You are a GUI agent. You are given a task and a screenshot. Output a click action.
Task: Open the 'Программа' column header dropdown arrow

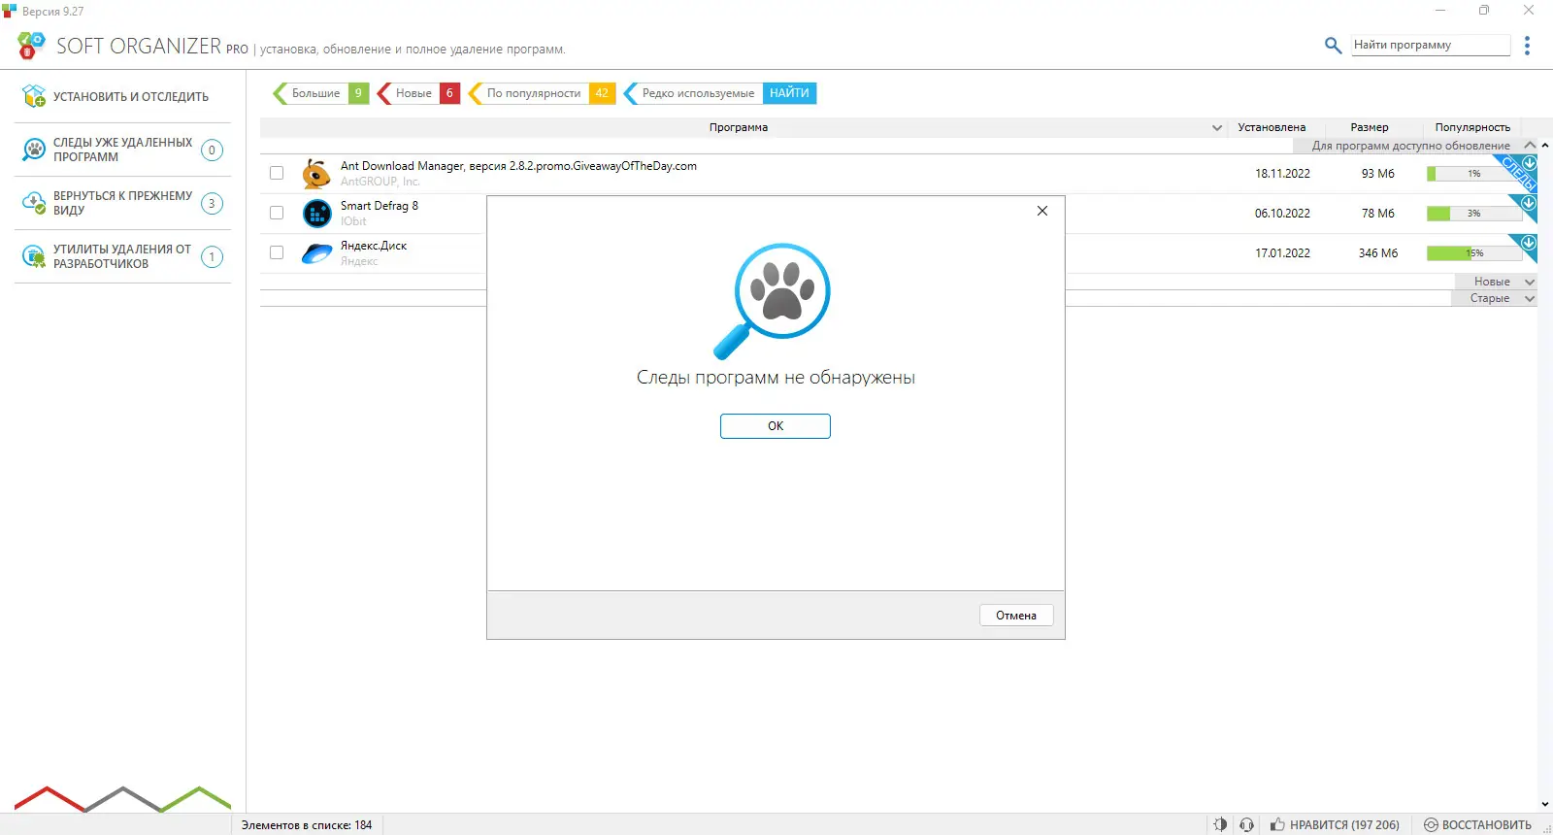pyautogui.click(x=1217, y=127)
